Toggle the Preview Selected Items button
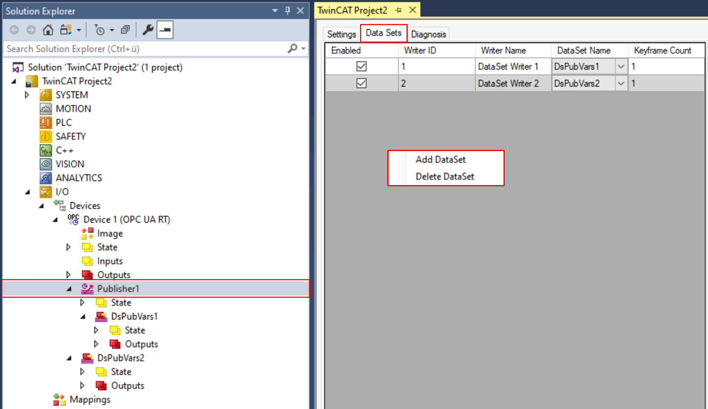This screenshot has height=409, width=708. pyautogui.click(x=165, y=30)
